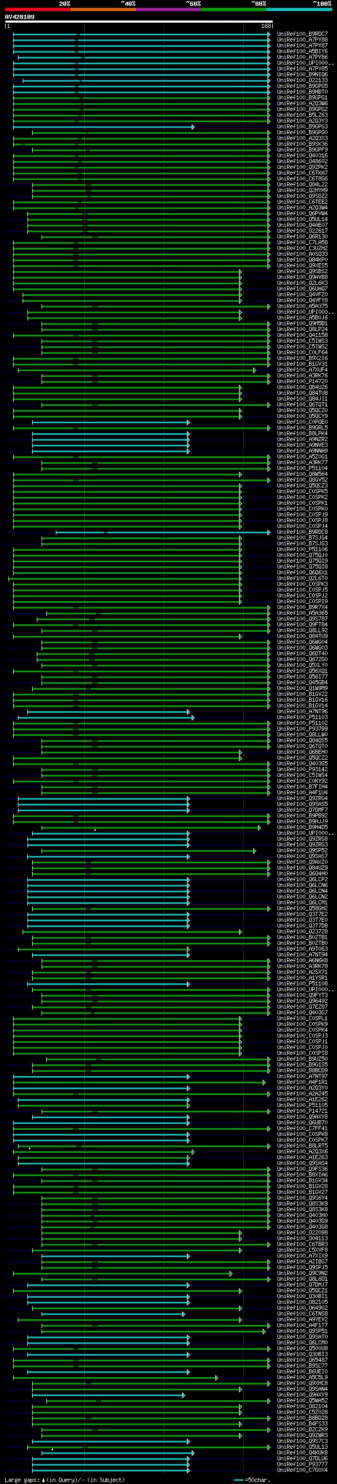Click label UniRef100_P93777
The width and height of the screenshot is (337, 1484).
click(x=302, y=1464)
